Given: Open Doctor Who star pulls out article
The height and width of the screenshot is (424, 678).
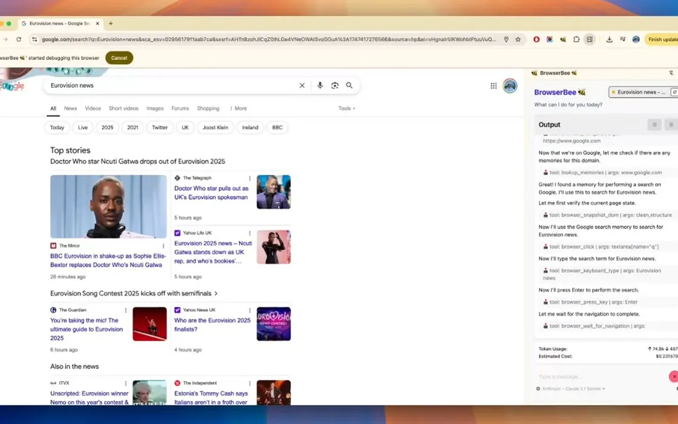Looking at the screenshot, I should point(211,193).
